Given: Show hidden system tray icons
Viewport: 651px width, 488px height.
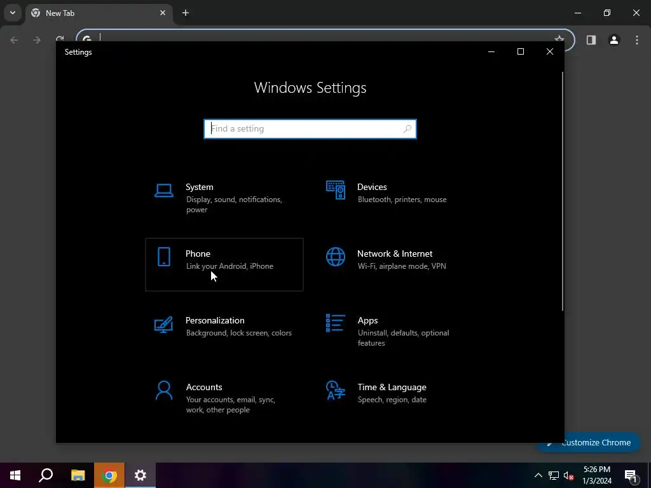Looking at the screenshot, I should (x=538, y=475).
